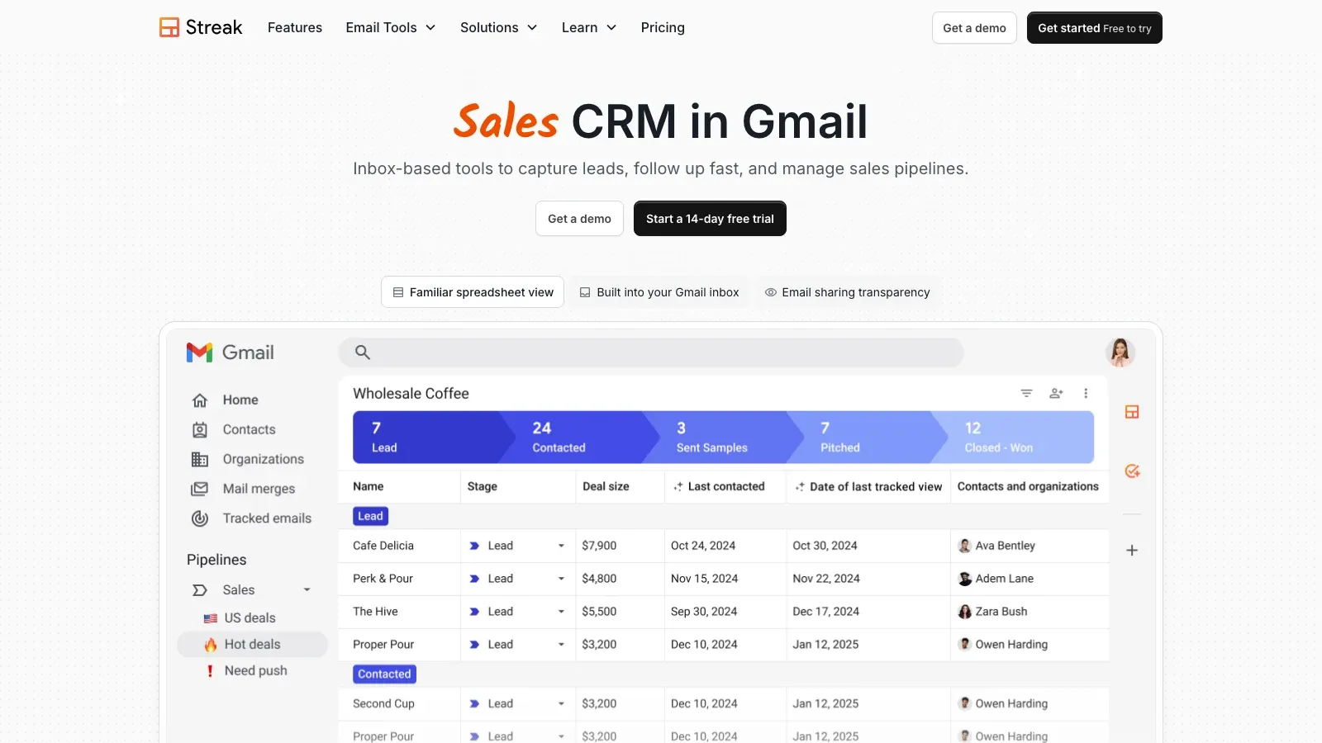Collapse the Sales pipeline arrow
This screenshot has width=1322, height=743.
coord(307,590)
